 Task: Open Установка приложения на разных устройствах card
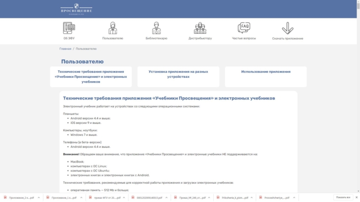pos(178,77)
